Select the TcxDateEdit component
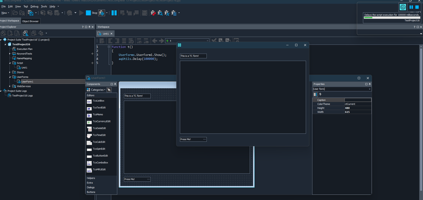 tap(89, 128)
